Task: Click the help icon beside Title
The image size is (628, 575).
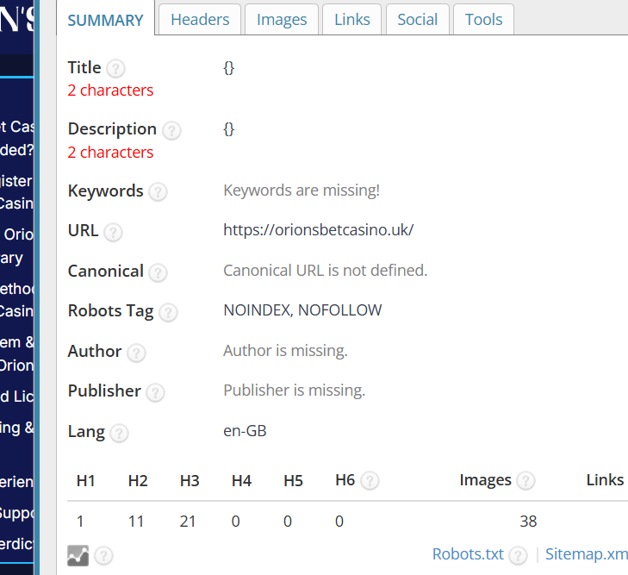Action: click(x=115, y=68)
